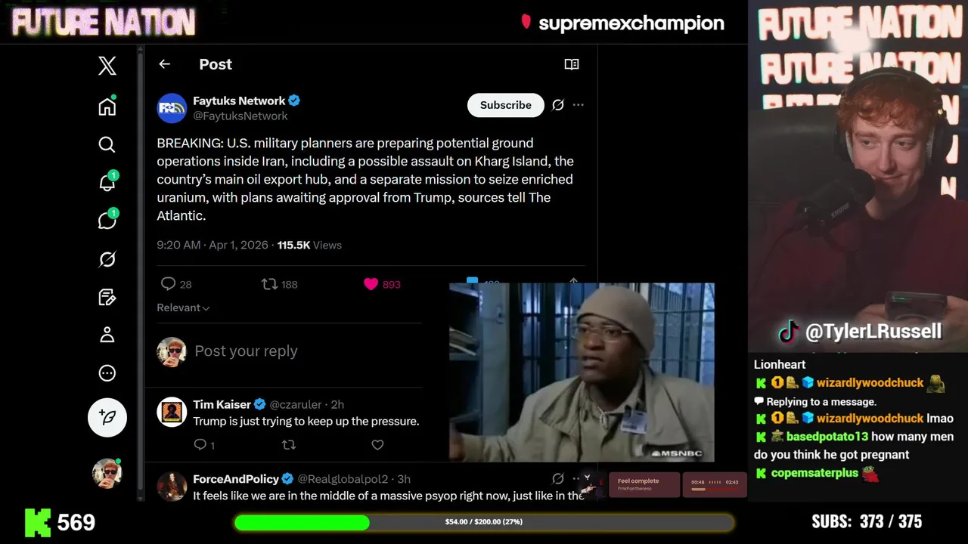The height and width of the screenshot is (544, 968).
Task: Click the compose post feather button
Action: (107, 417)
